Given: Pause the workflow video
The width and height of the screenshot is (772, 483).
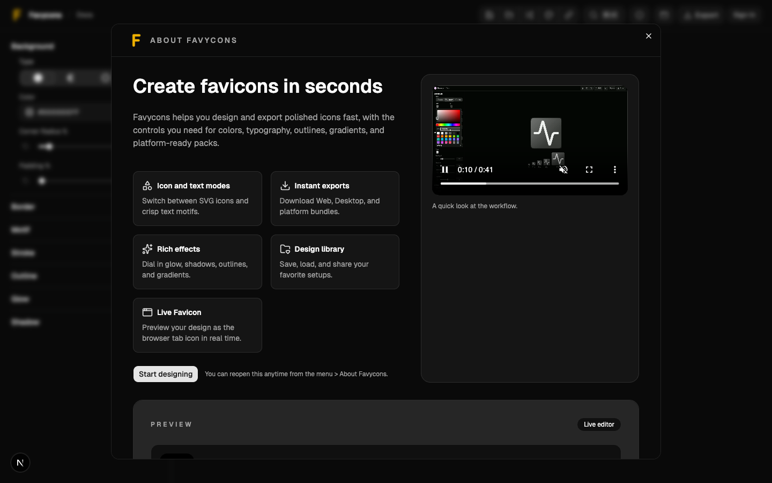Looking at the screenshot, I should click(444, 170).
